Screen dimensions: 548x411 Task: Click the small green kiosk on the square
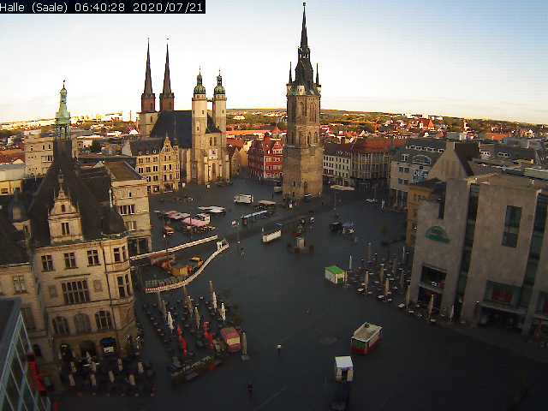pos(335,274)
